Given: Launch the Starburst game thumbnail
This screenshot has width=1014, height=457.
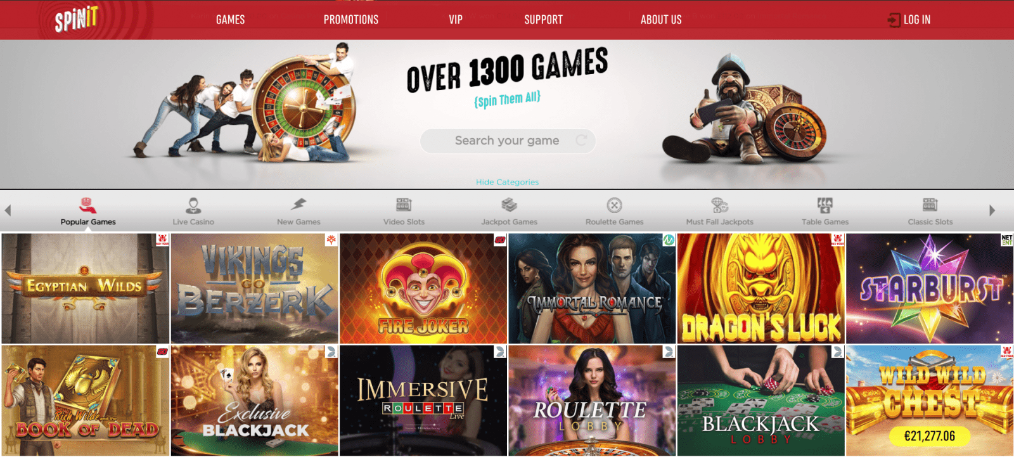Looking at the screenshot, I should coord(930,288).
